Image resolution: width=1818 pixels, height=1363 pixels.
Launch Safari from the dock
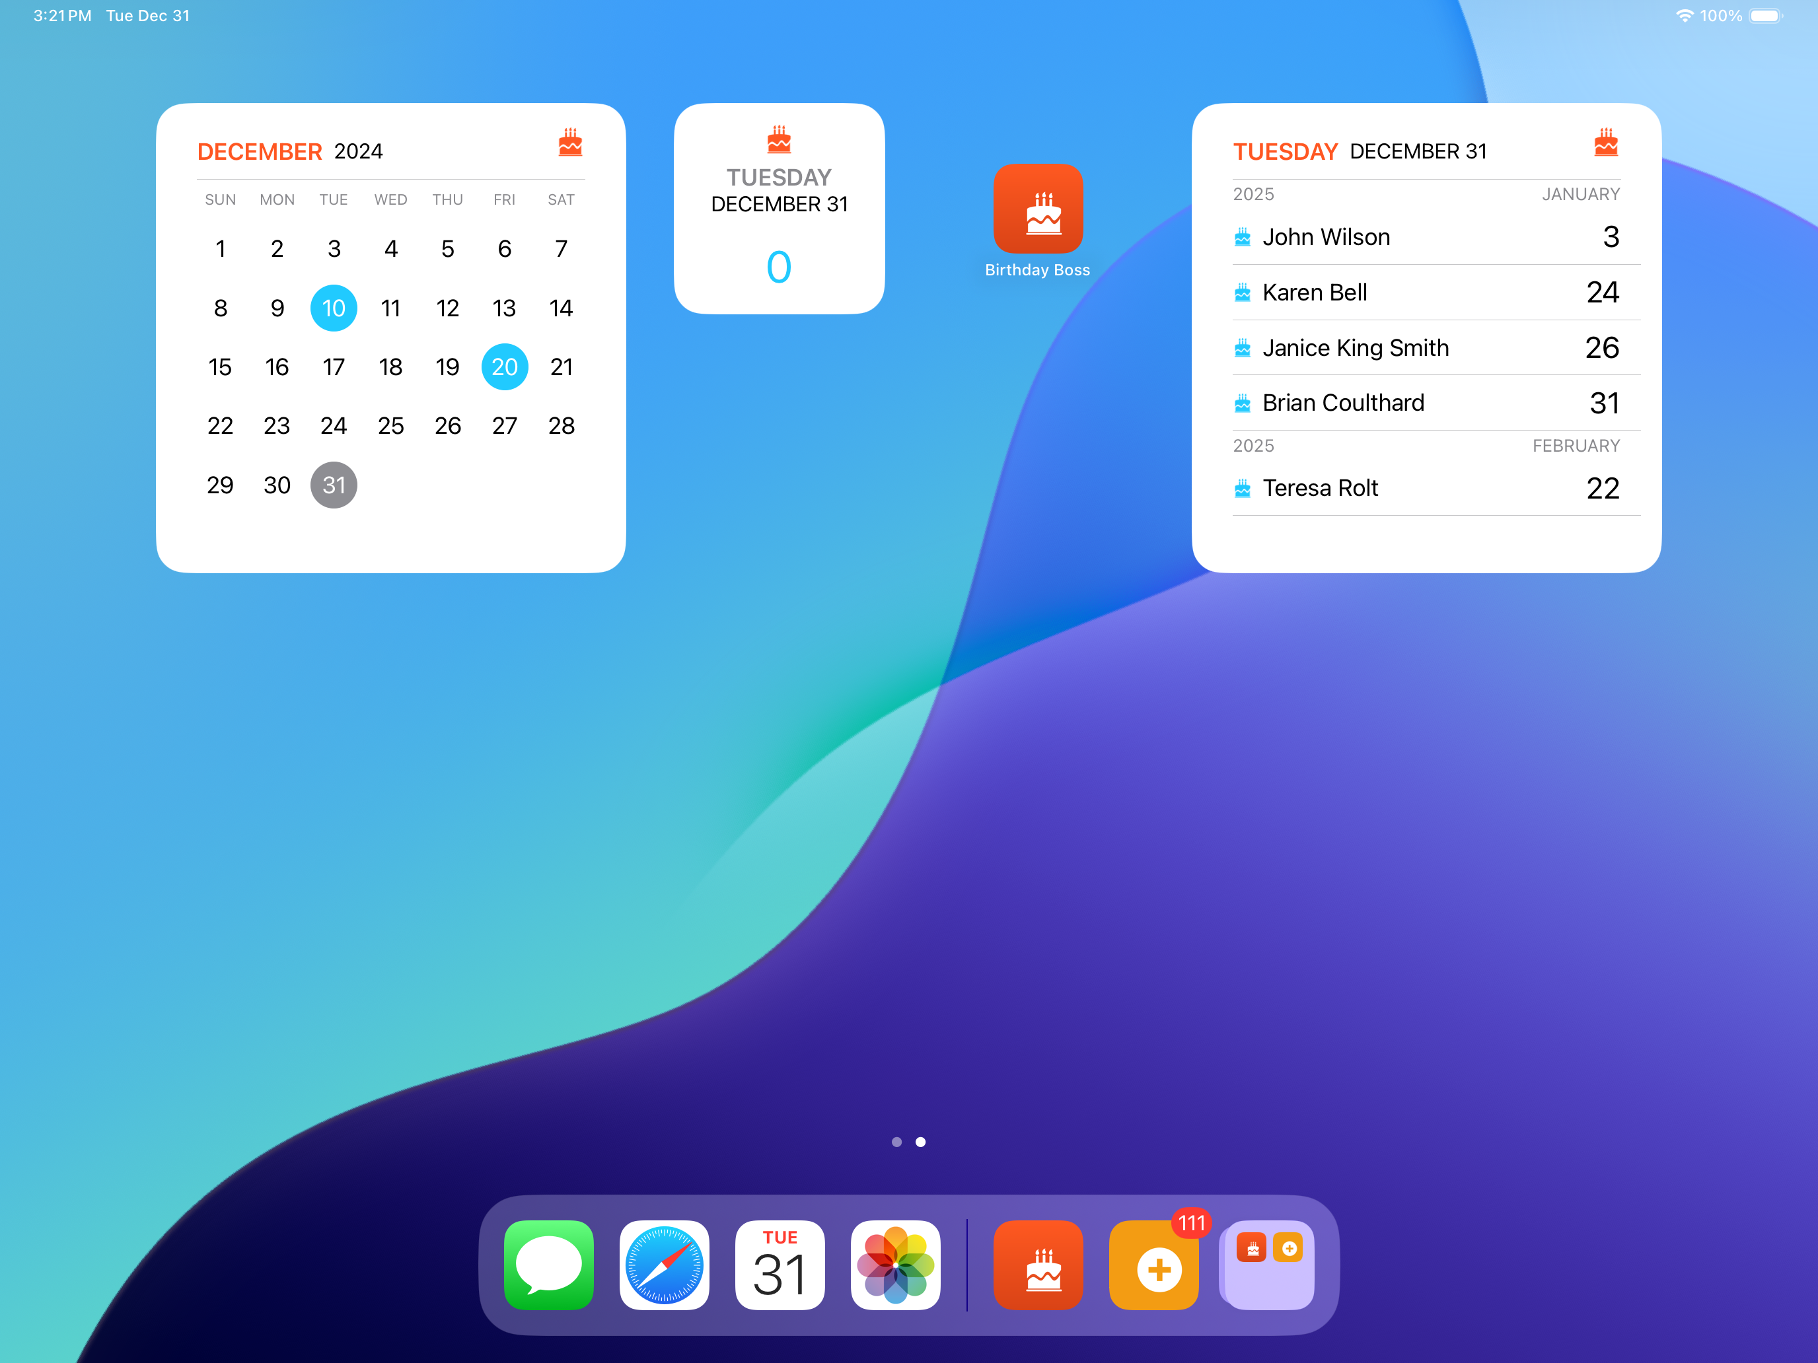pyautogui.click(x=664, y=1265)
